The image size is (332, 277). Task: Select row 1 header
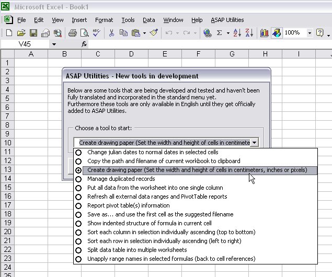click(7, 63)
